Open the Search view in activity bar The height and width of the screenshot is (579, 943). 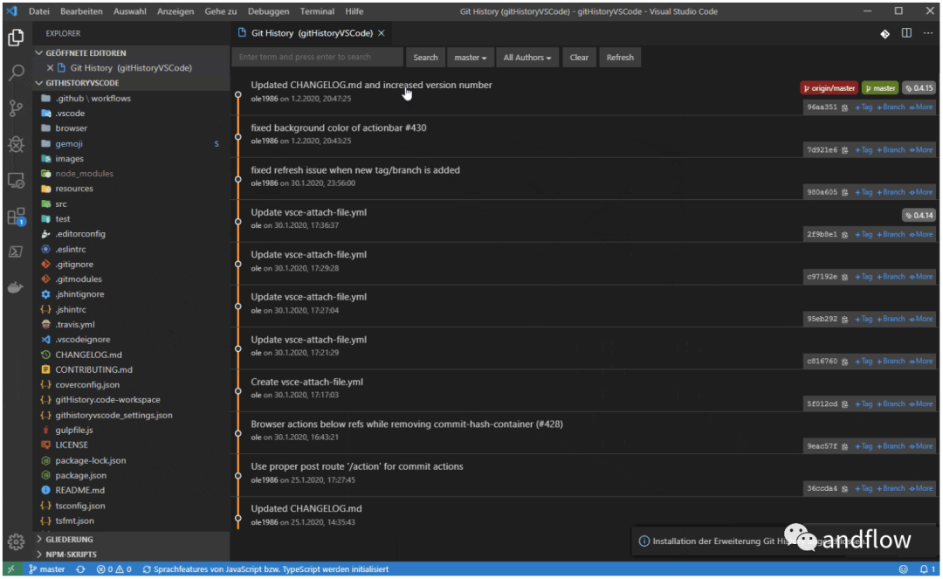click(x=17, y=72)
